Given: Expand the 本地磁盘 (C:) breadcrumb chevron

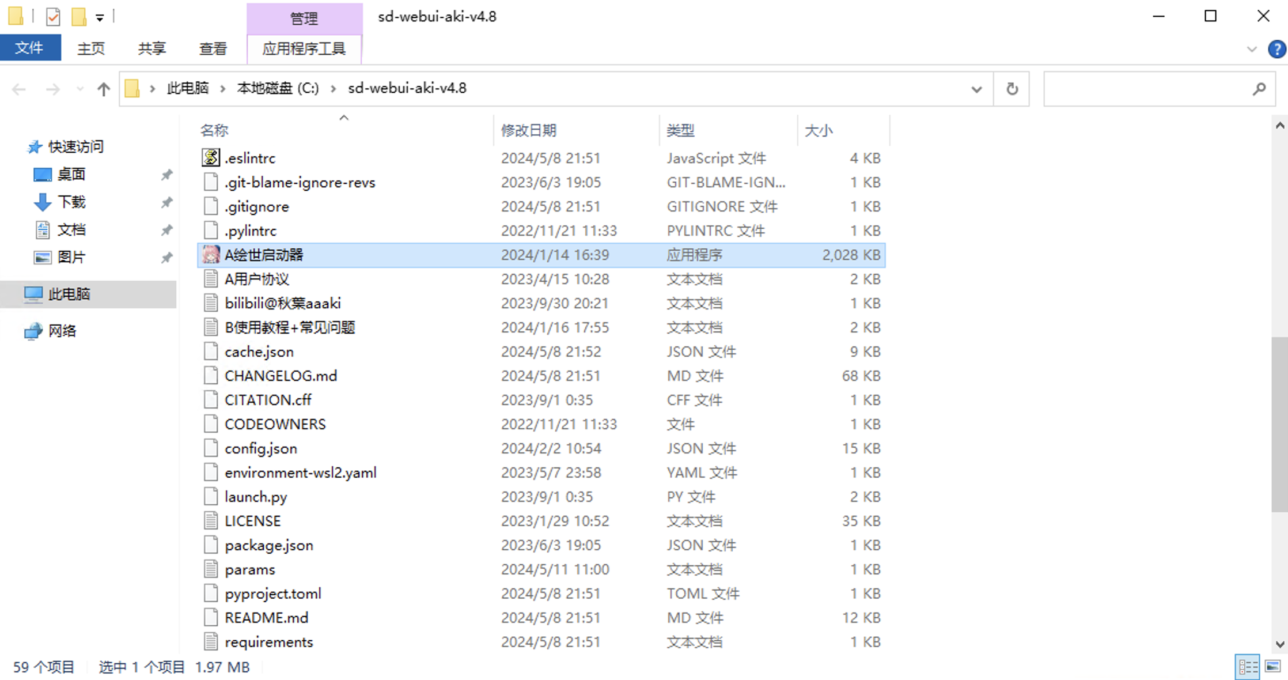Looking at the screenshot, I should tap(333, 88).
